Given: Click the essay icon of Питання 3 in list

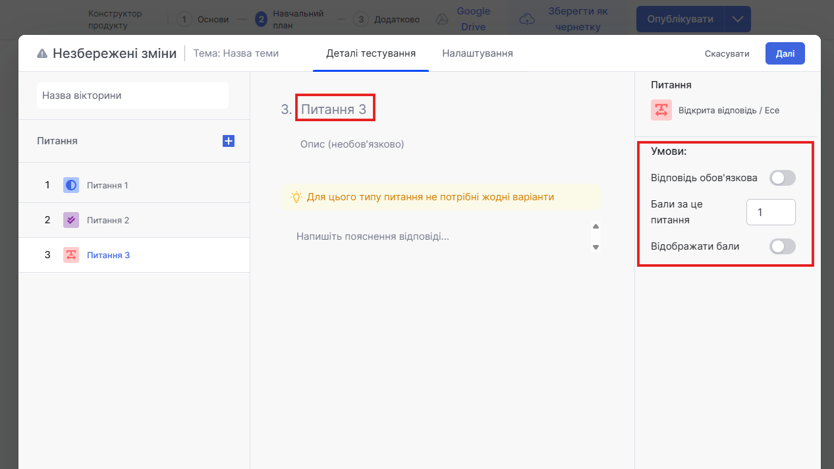Looking at the screenshot, I should click(x=71, y=255).
